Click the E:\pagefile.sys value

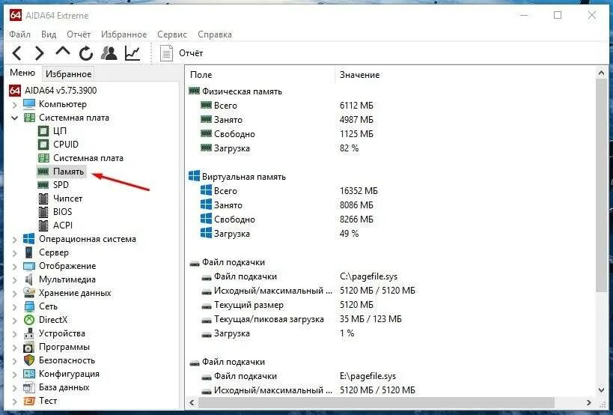pyautogui.click(x=368, y=376)
